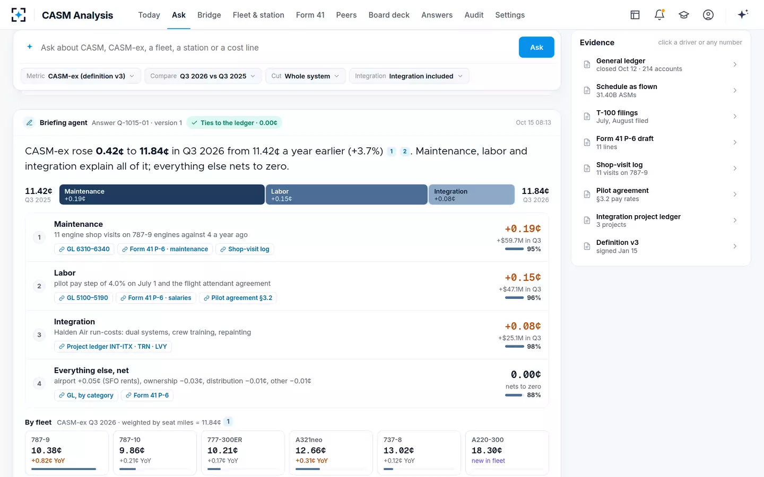Switch to the Bridge tab

click(209, 15)
